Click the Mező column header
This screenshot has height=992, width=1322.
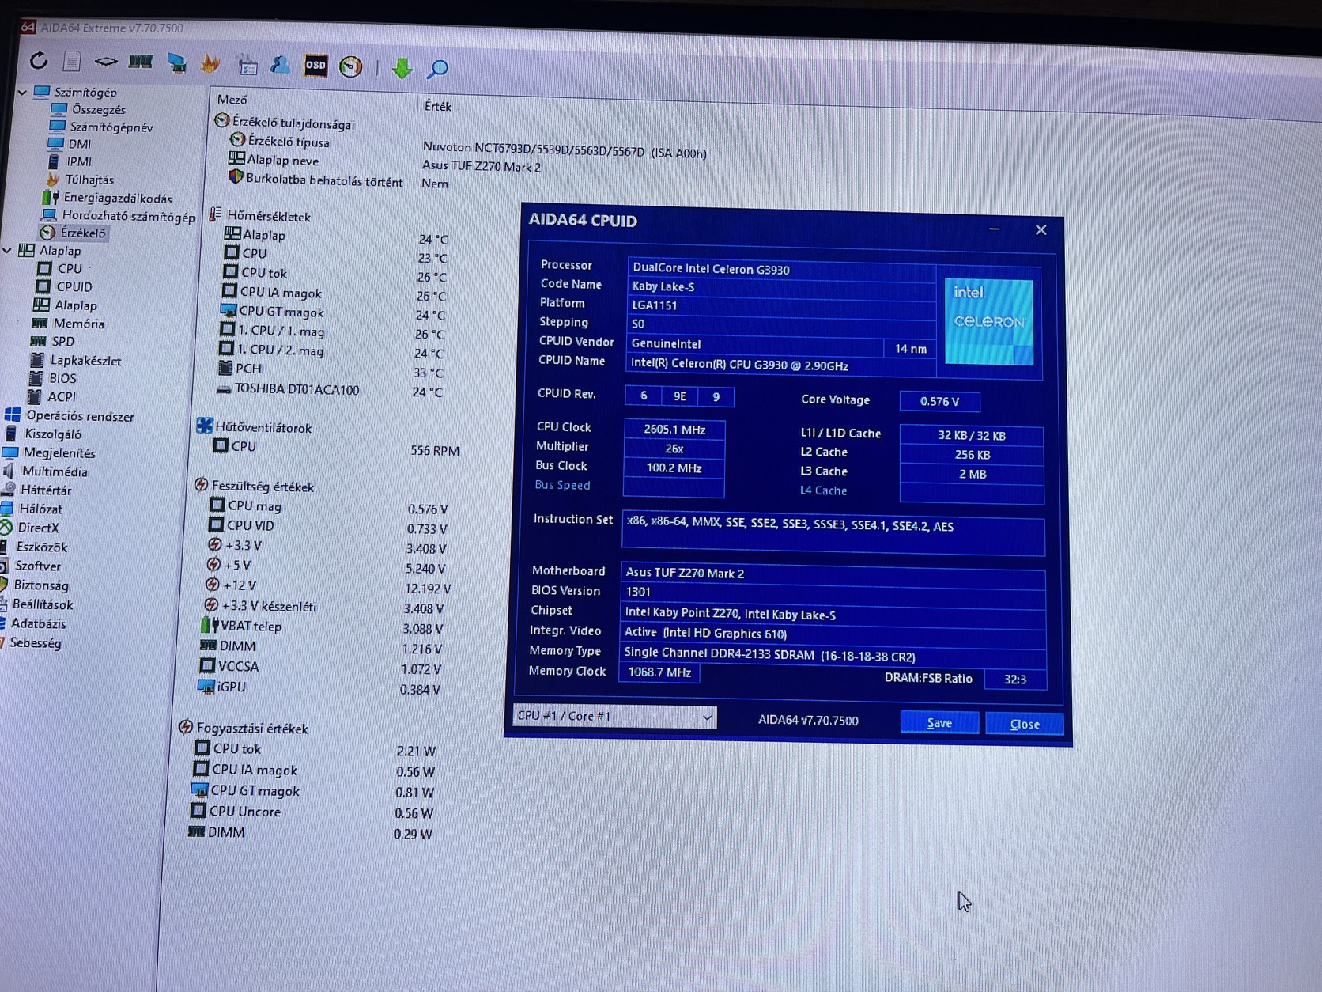pos(232,99)
